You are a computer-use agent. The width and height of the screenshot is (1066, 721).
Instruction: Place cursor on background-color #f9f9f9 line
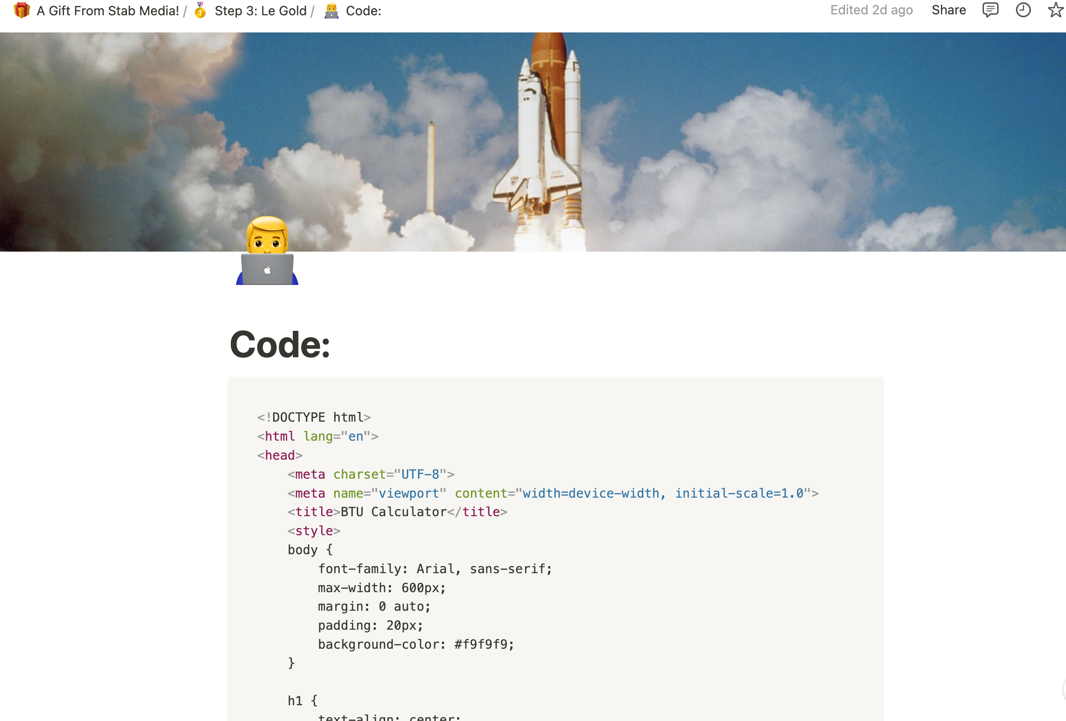pyautogui.click(x=416, y=644)
